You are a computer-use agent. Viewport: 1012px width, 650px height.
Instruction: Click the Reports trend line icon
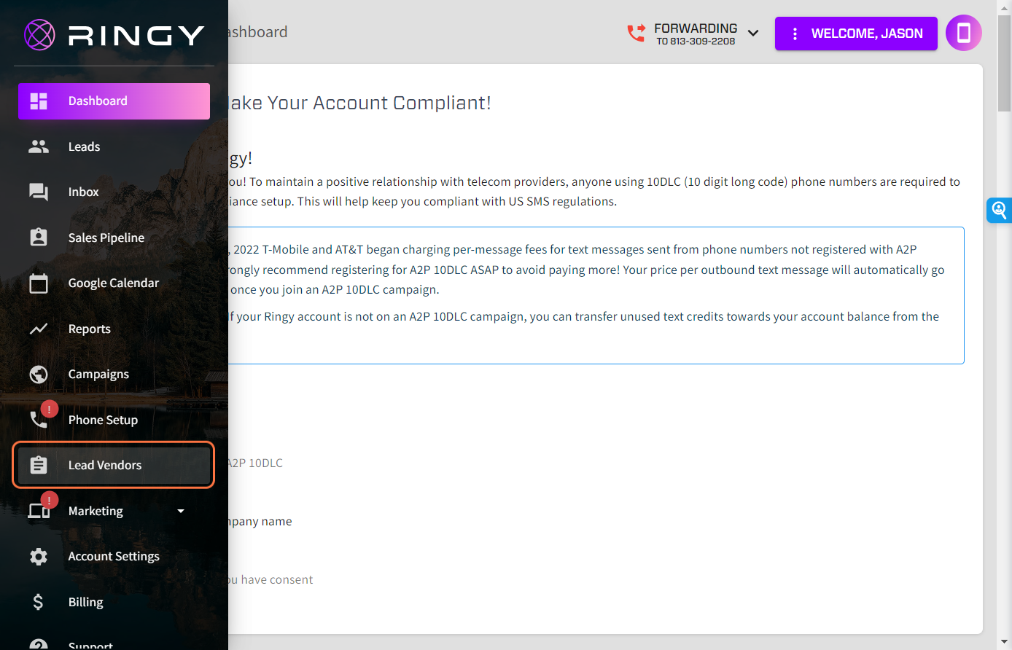[39, 329]
